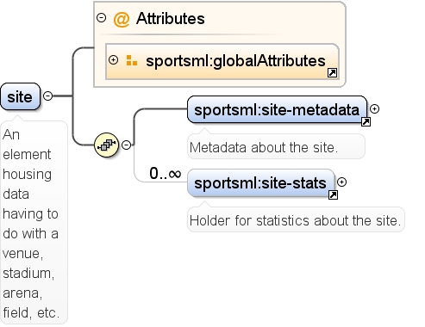Expand the sportsml:site-metadata element
The height and width of the screenshot is (327, 425).
click(x=374, y=109)
